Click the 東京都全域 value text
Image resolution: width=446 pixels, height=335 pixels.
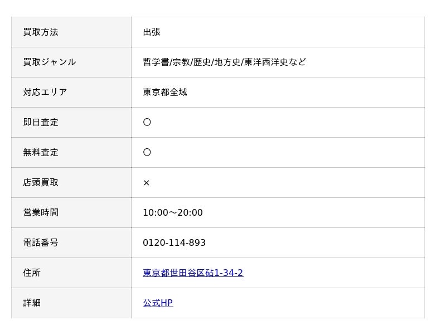tap(165, 92)
